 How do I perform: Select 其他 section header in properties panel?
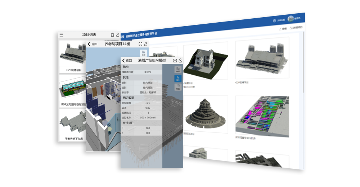click(141, 78)
